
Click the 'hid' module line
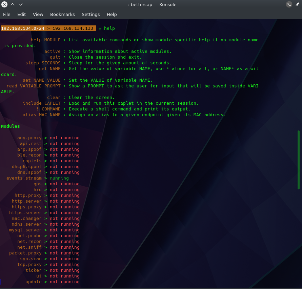tap(56, 190)
